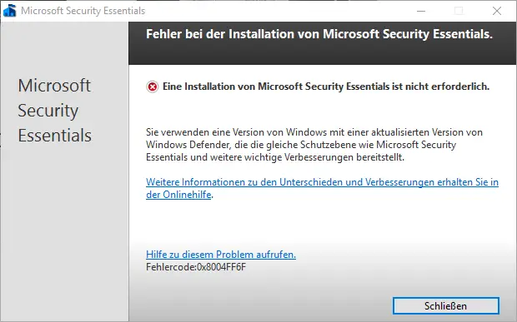The image size is (517, 322).
Task: Click the paragraph starting "Sie verwenden eine Version"
Action: (x=314, y=145)
